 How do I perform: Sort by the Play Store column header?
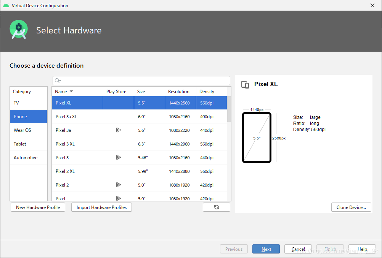(119, 92)
